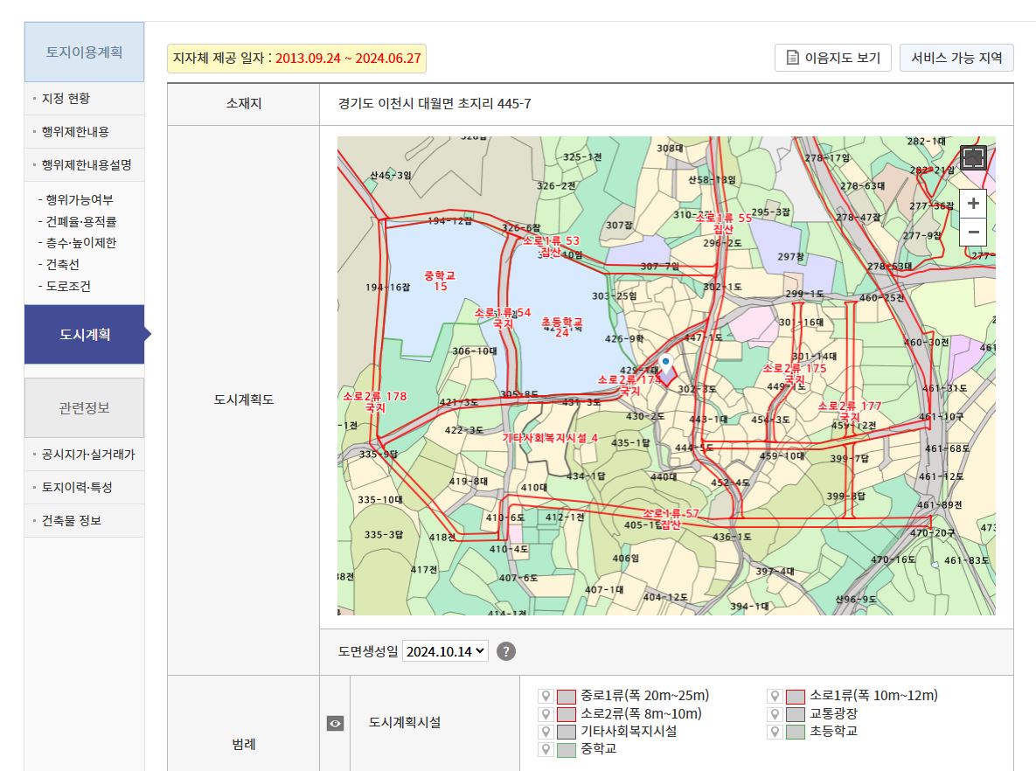This screenshot has height=771, width=1036.
Task: Open 지정 현황 menu item
Action: pos(66,99)
